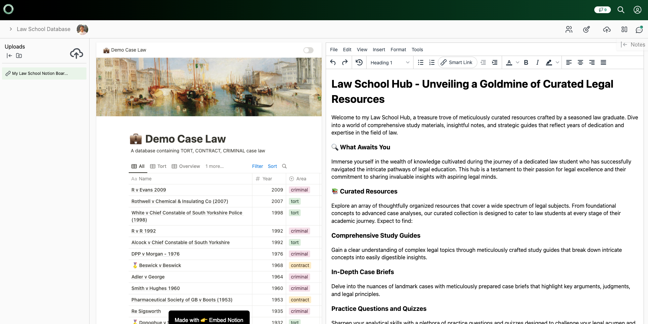Click the Name column header

[x=191, y=179]
